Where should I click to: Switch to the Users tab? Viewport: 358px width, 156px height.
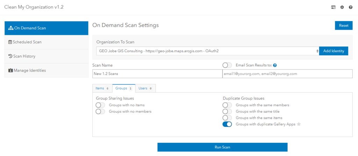coord(145,88)
